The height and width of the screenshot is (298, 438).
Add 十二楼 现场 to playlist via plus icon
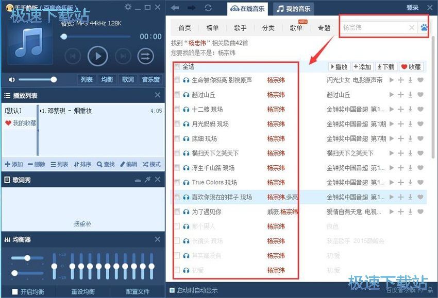pos(401,109)
